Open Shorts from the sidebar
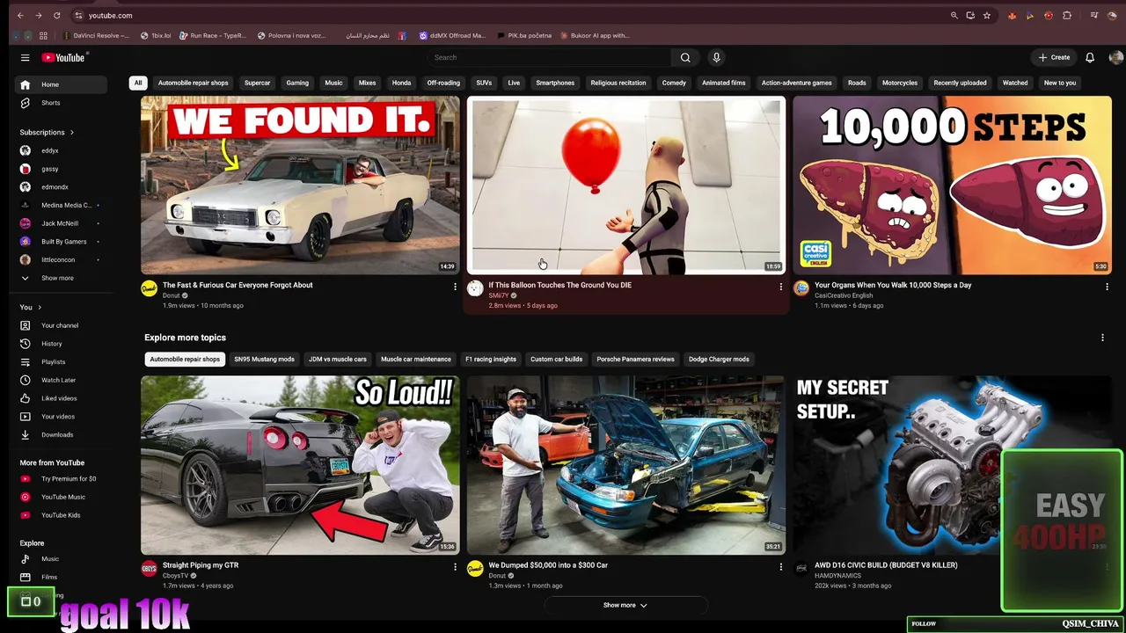Screen dimensions: 1126x633 pos(61,103)
